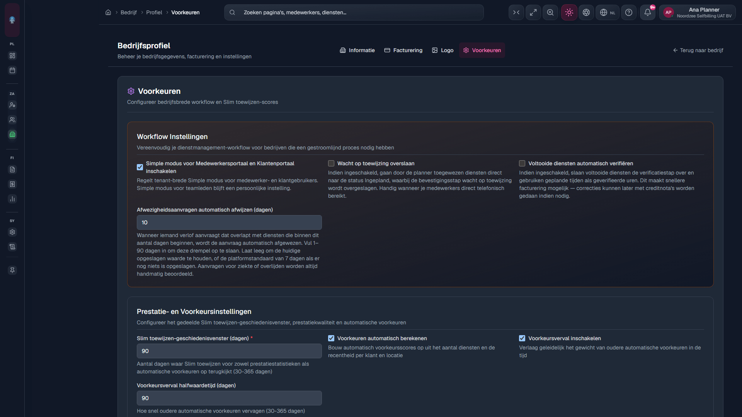Open the two-people users icon in sidebar
This screenshot has width=742, height=417.
coord(12,120)
